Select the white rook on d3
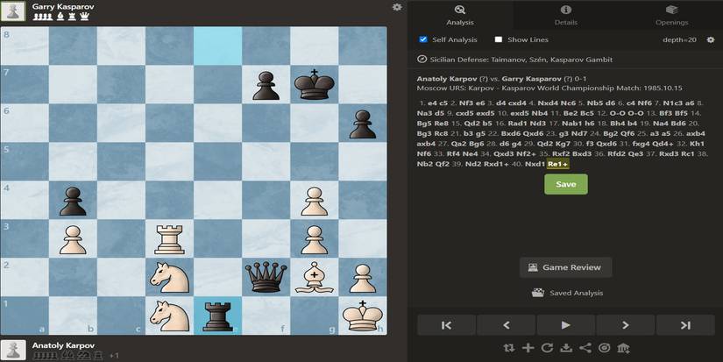 [169, 239]
